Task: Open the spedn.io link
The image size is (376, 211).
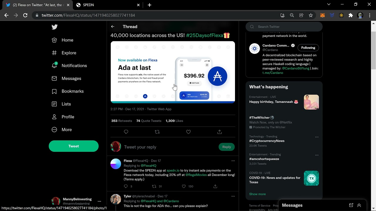Action: (173, 171)
